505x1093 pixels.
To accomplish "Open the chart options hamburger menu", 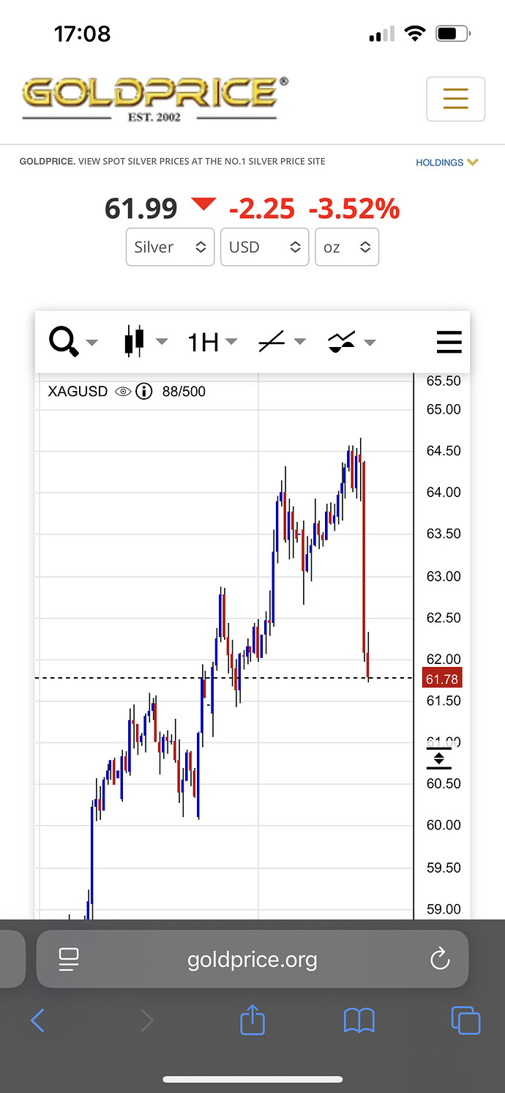I will tap(449, 342).
